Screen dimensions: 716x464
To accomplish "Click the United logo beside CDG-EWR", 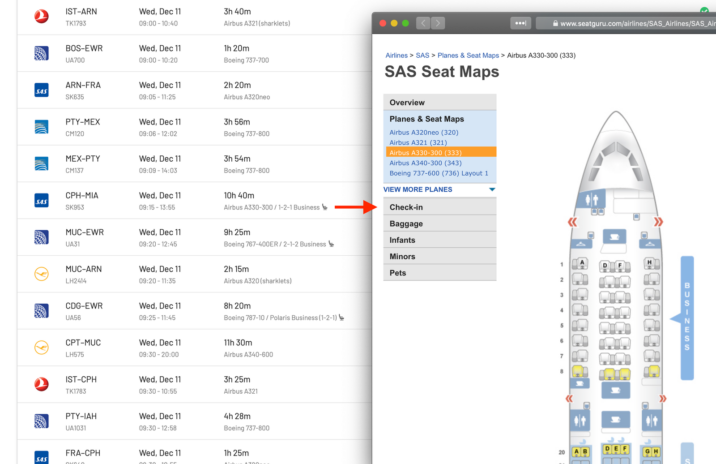I will (42, 311).
